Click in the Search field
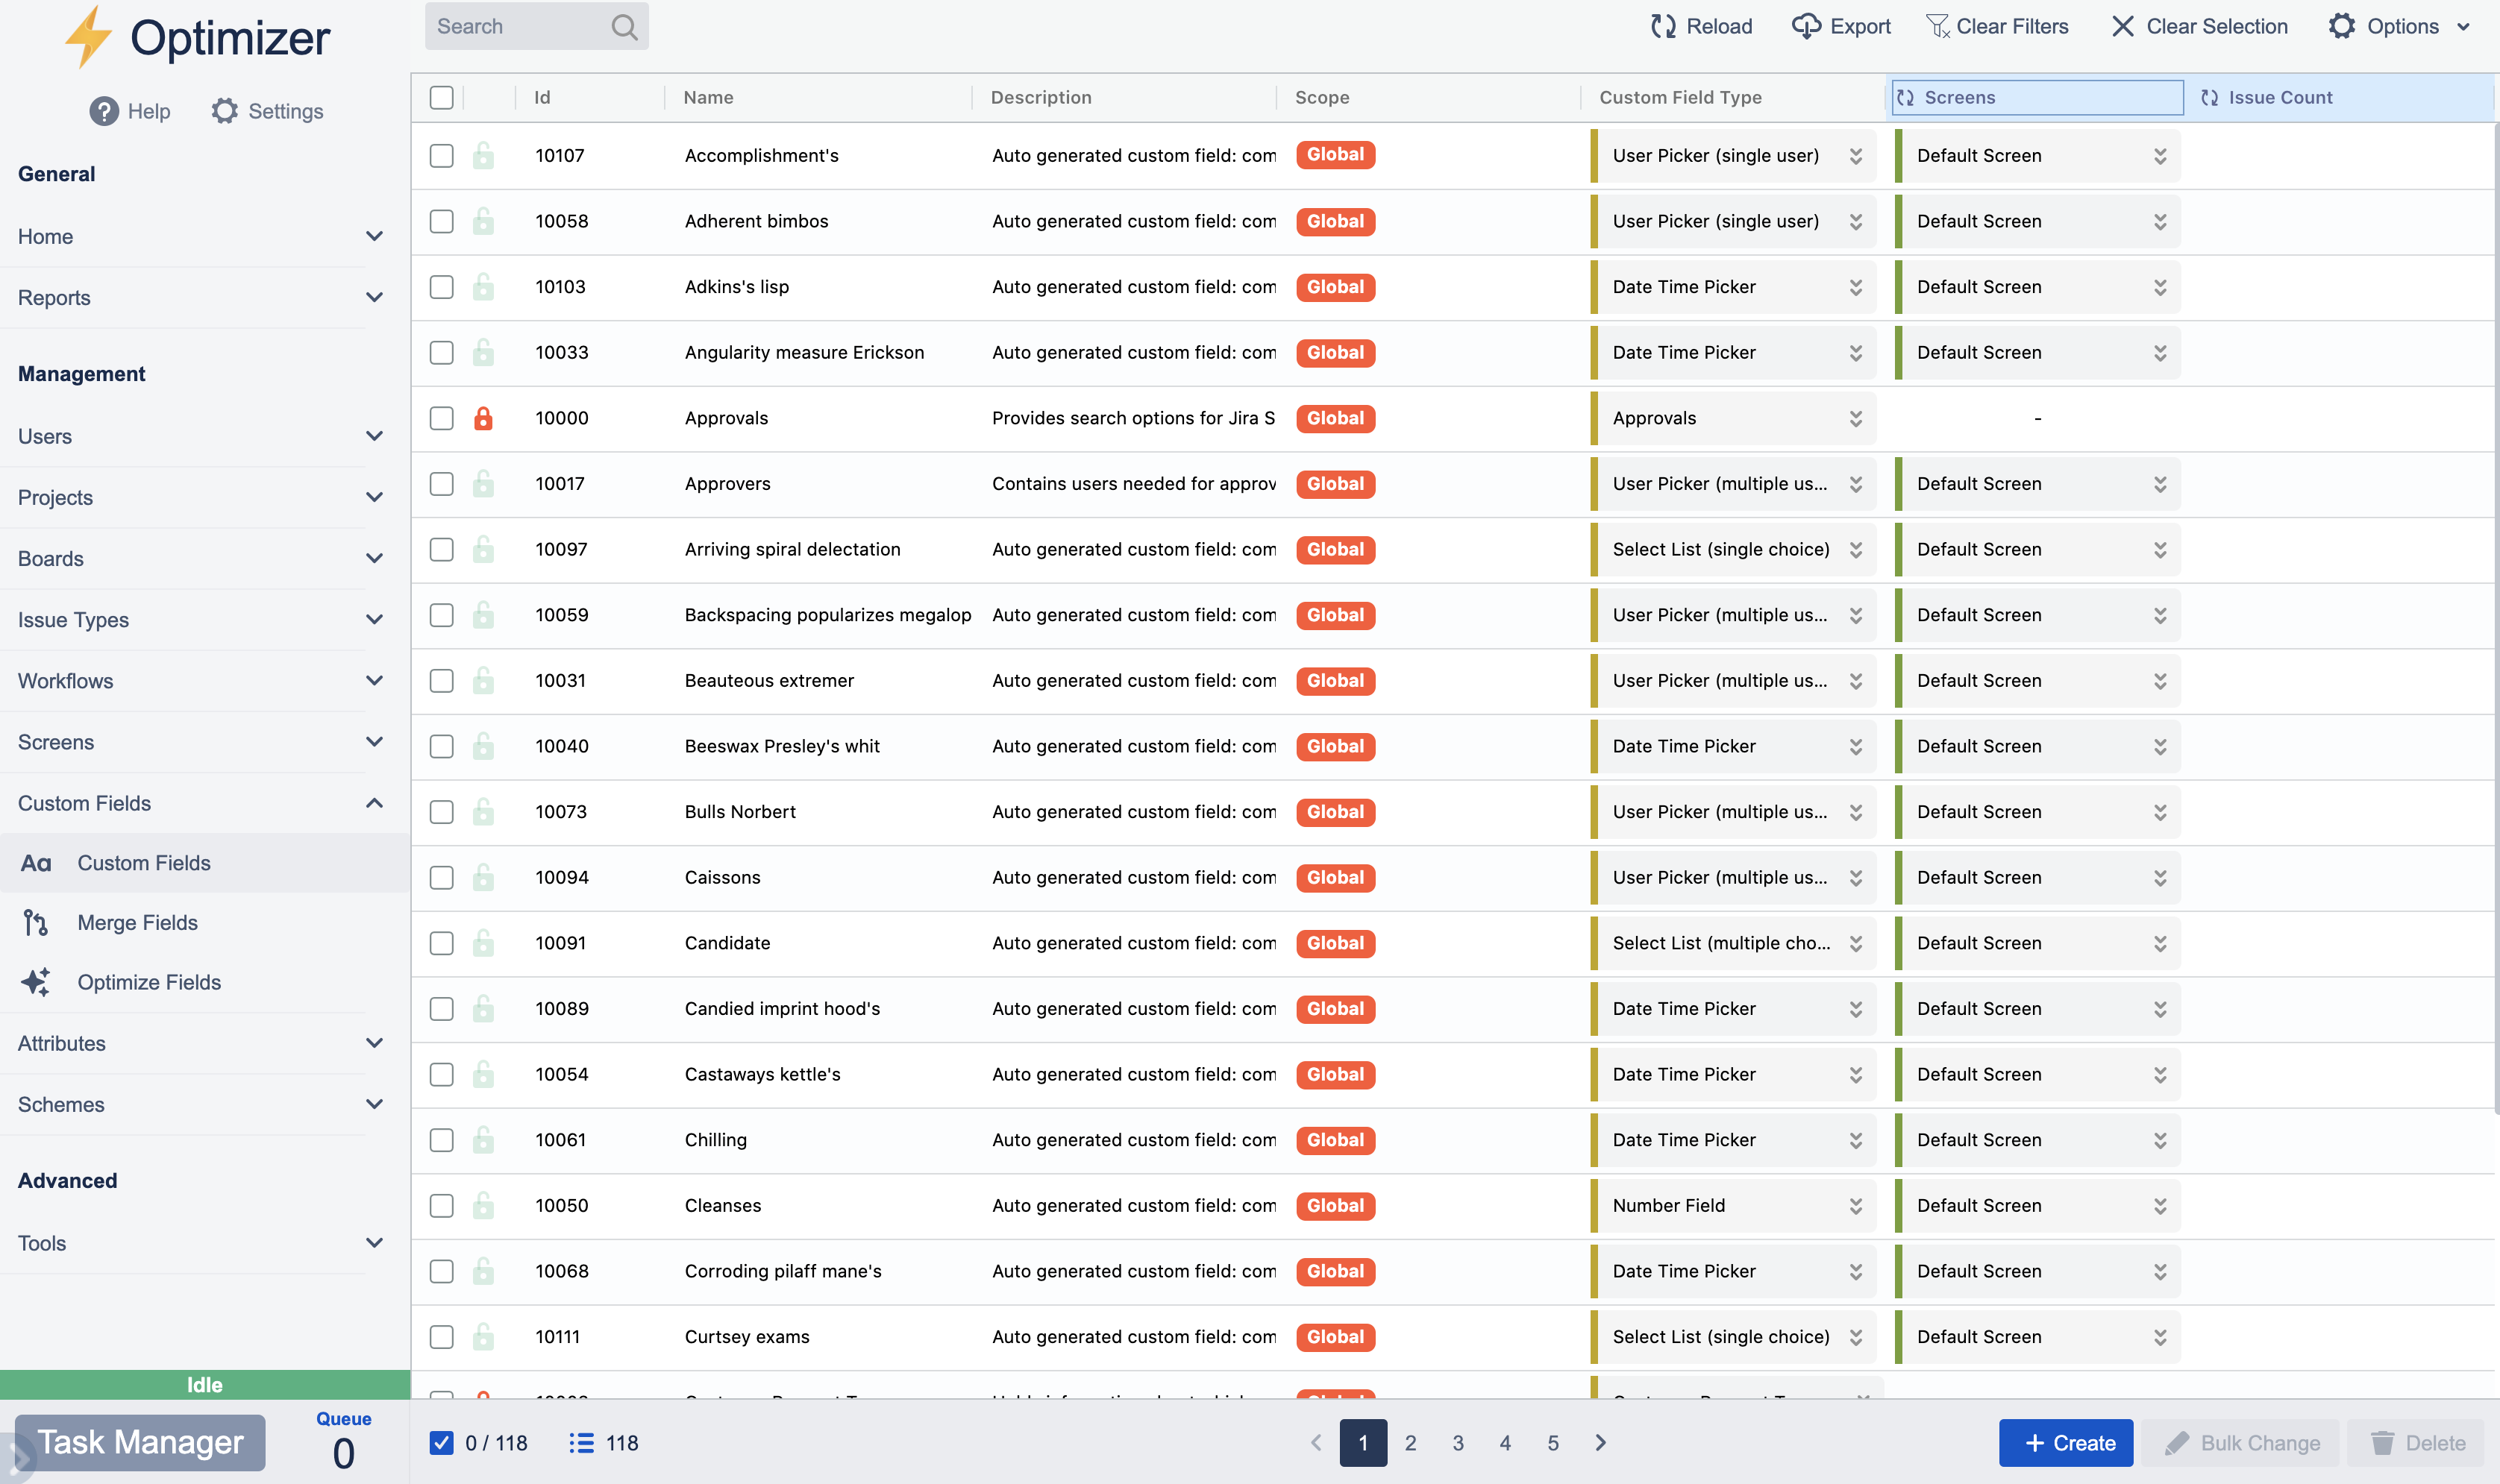2500x1484 pixels. tap(520, 26)
